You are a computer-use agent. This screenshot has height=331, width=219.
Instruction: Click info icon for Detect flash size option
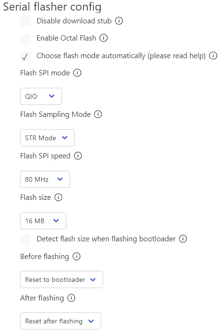(183, 239)
